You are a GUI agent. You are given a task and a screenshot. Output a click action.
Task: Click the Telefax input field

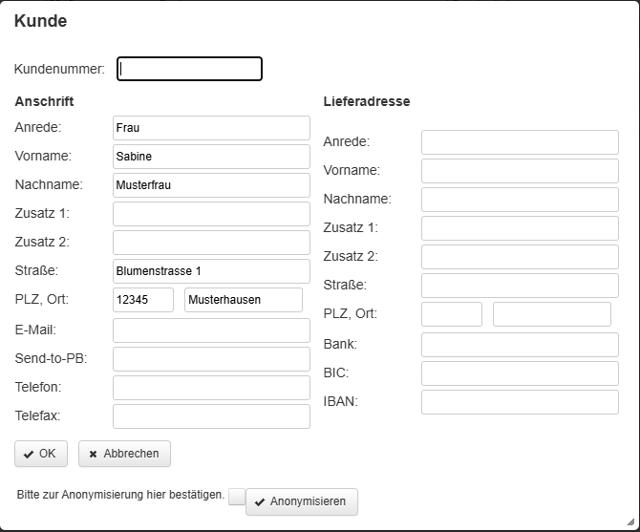click(x=211, y=416)
